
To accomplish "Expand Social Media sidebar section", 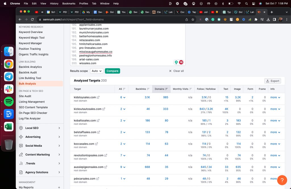I will tap(40, 146).
